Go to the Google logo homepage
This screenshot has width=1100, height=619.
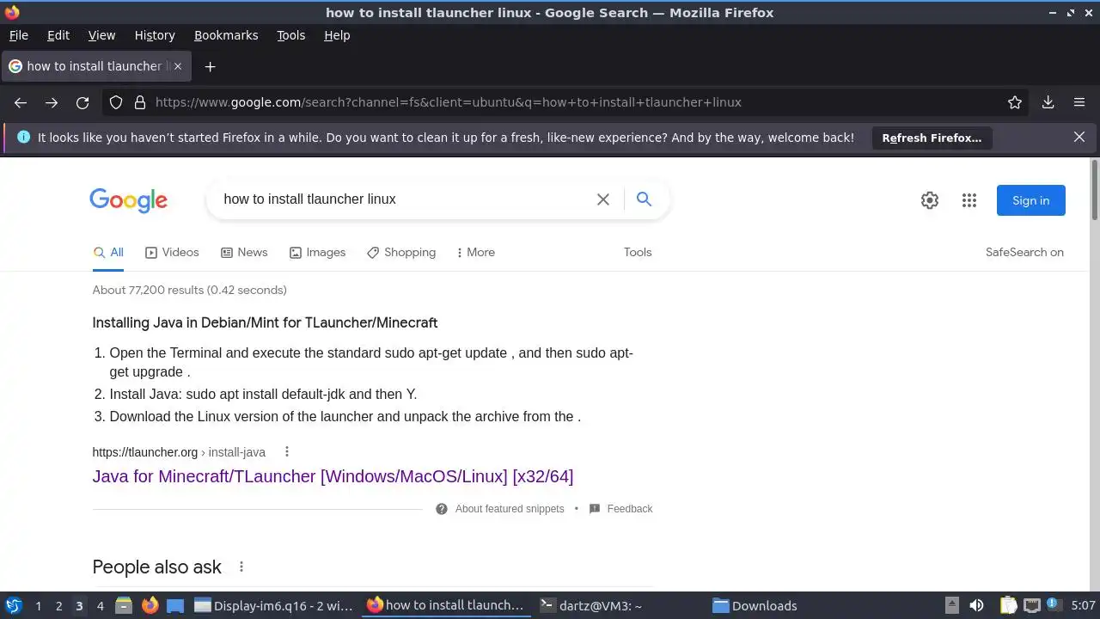click(129, 200)
